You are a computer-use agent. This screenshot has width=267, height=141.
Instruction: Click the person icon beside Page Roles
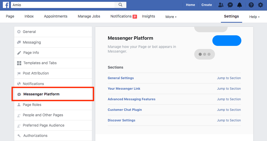coord(19,105)
